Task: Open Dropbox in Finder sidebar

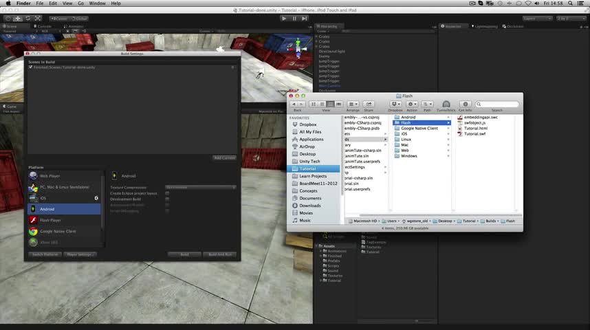Action: (x=308, y=124)
